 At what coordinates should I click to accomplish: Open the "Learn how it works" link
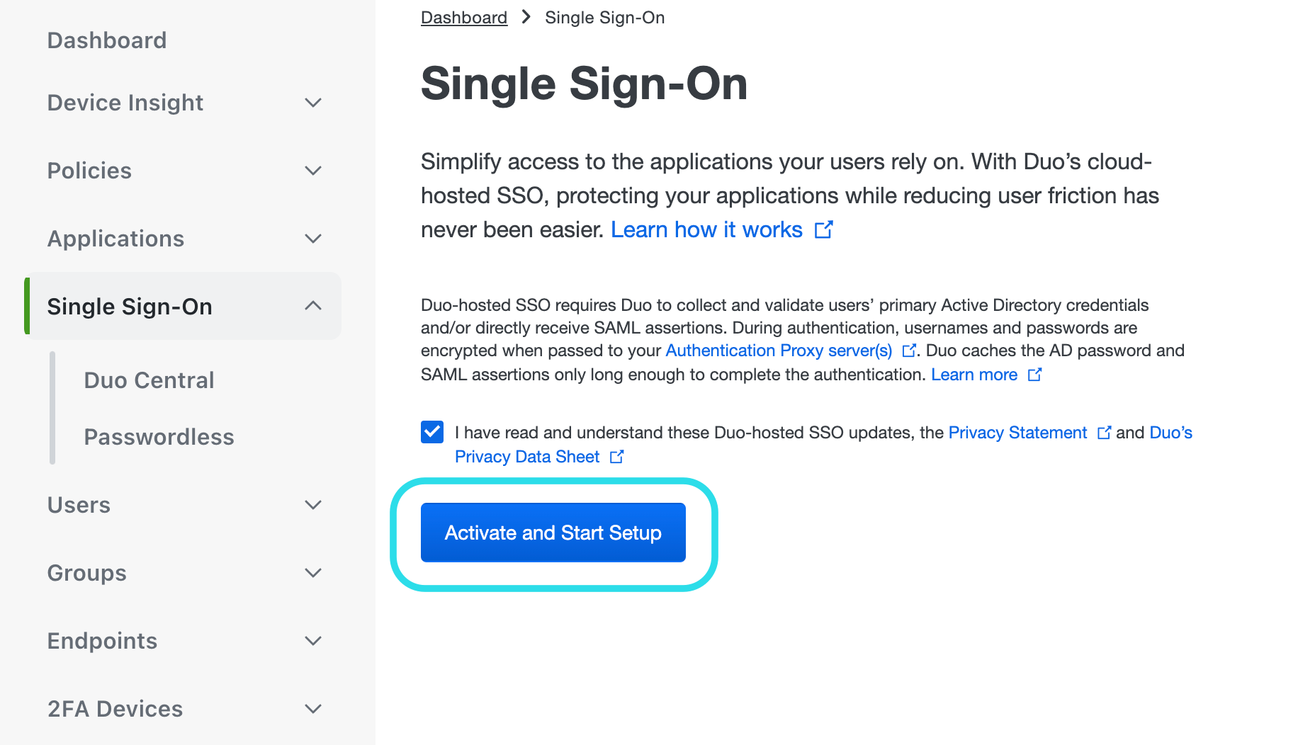[706, 229]
